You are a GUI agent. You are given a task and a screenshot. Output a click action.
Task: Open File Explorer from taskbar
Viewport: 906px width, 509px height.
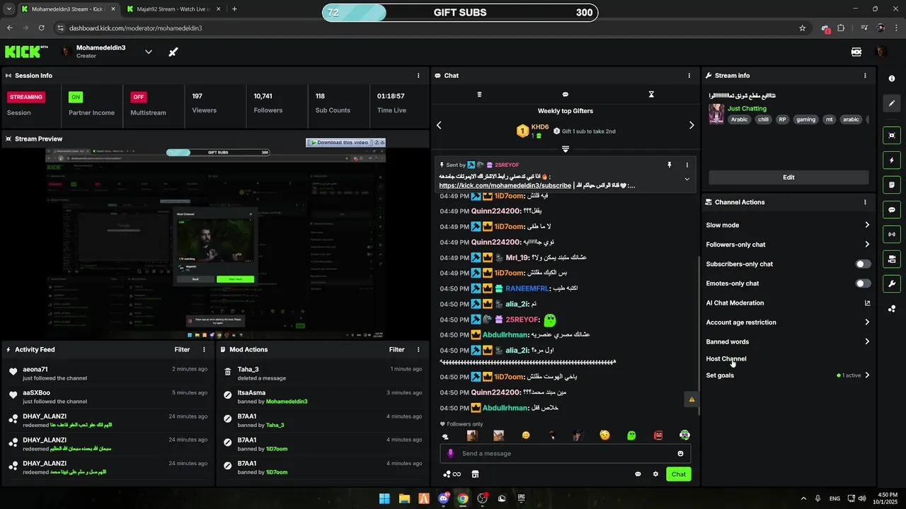(x=404, y=498)
